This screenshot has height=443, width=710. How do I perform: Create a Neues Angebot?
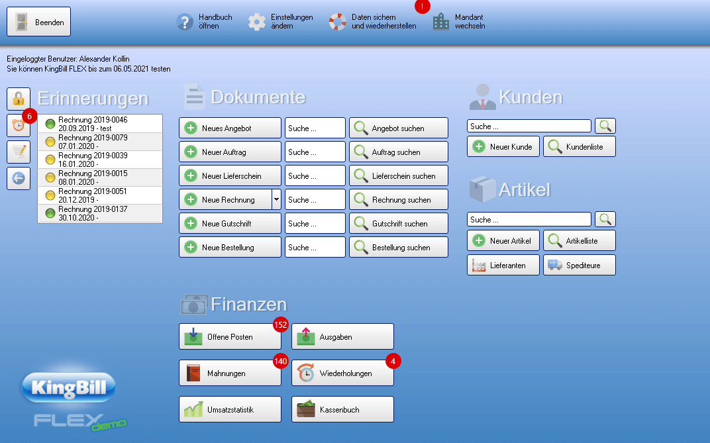pyautogui.click(x=230, y=128)
